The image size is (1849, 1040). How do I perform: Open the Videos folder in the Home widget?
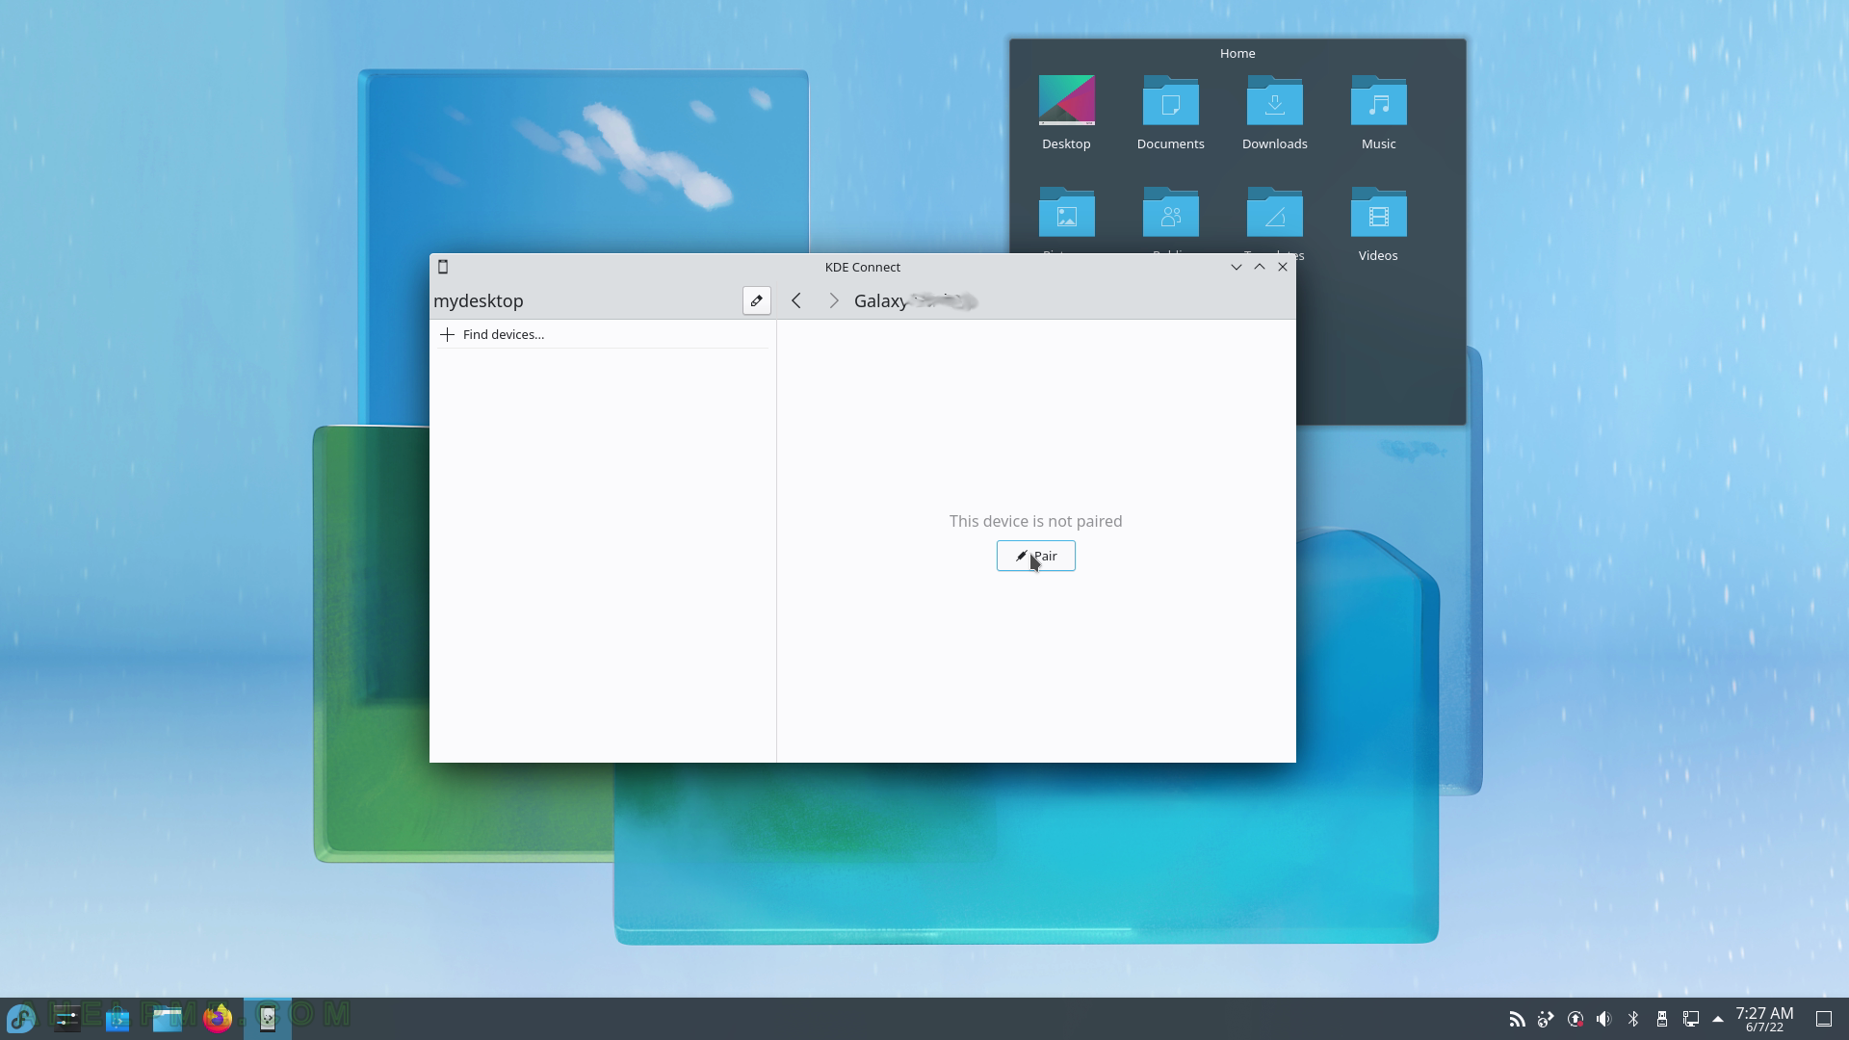click(1378, 224)
